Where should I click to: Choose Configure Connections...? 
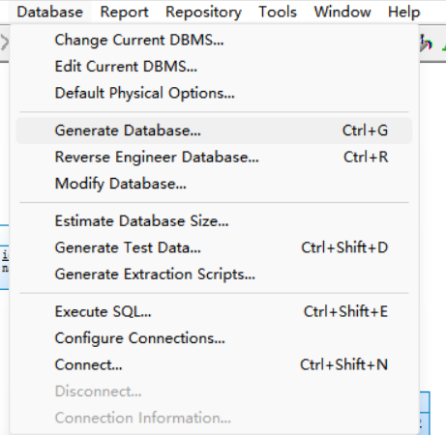pos(214,338)
